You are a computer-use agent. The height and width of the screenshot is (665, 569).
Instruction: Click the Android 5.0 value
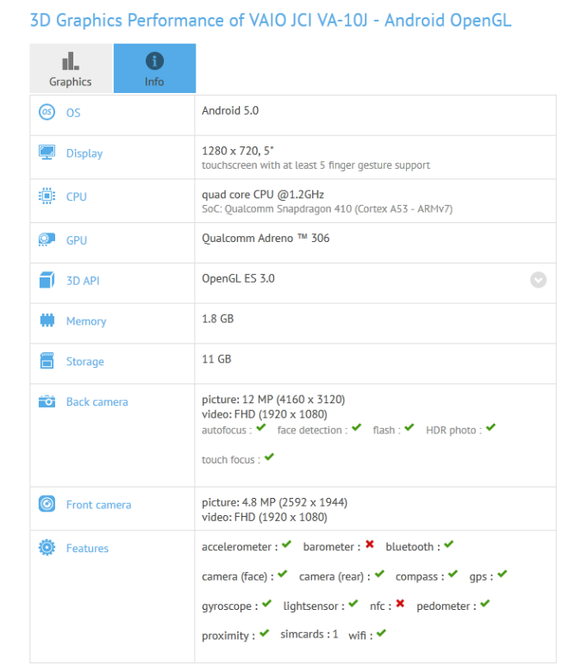(230, 111)
